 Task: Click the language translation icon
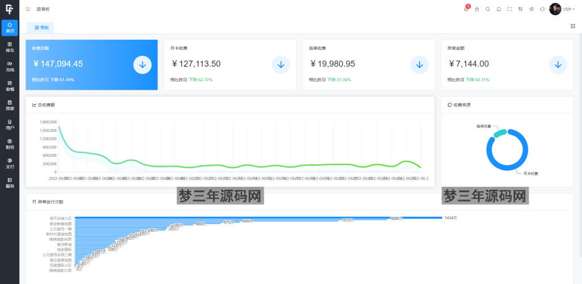point(520,9)
